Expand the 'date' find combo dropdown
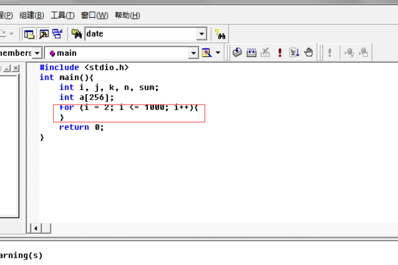398x265 pixels. tap(202, 34)
